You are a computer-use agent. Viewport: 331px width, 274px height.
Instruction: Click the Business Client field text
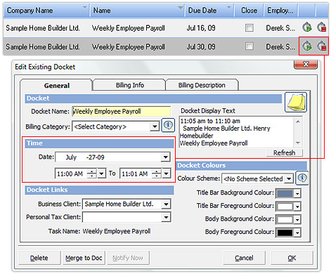(x=119, y=204)
